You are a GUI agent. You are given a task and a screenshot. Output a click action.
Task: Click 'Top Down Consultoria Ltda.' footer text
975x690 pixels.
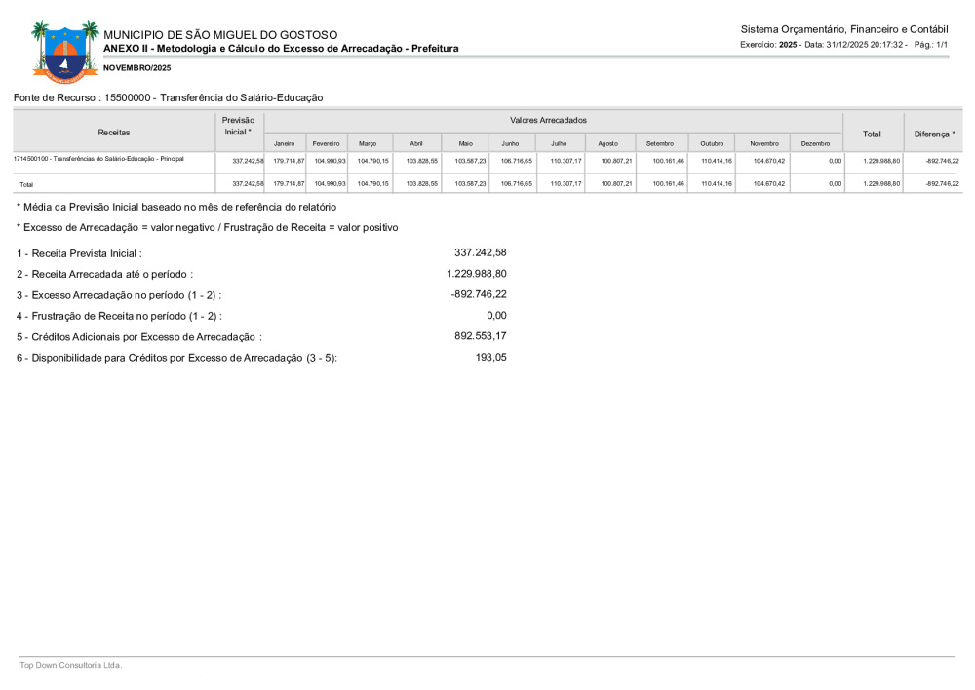pos(70,665)
